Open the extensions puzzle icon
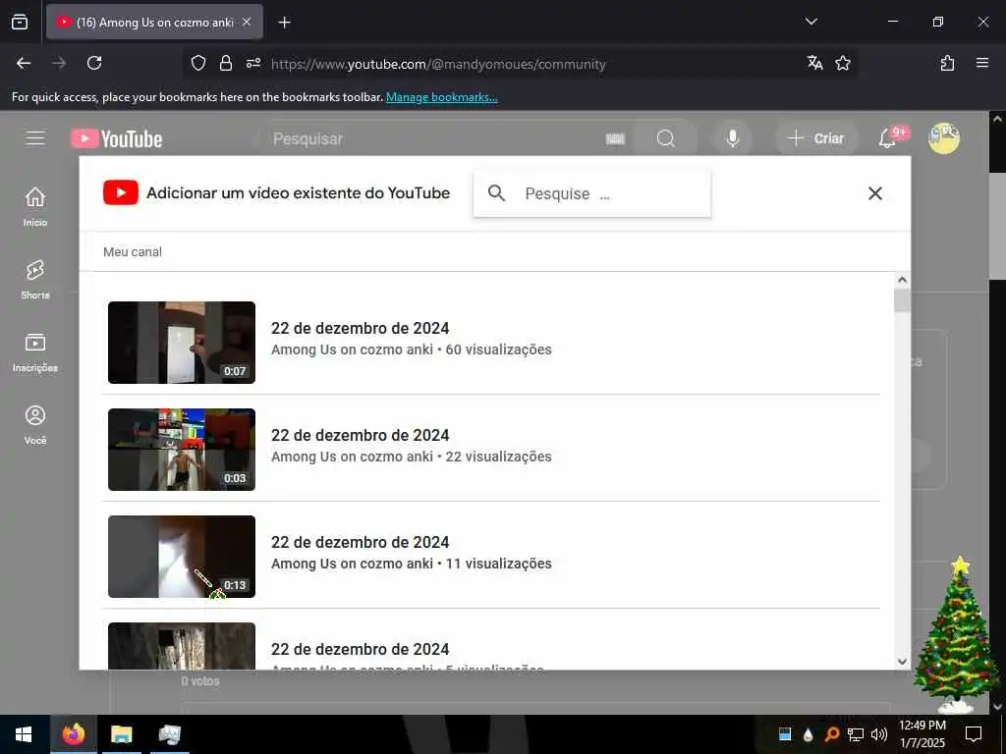Screen dimensions: 1006x754 (x=947, y=63)
